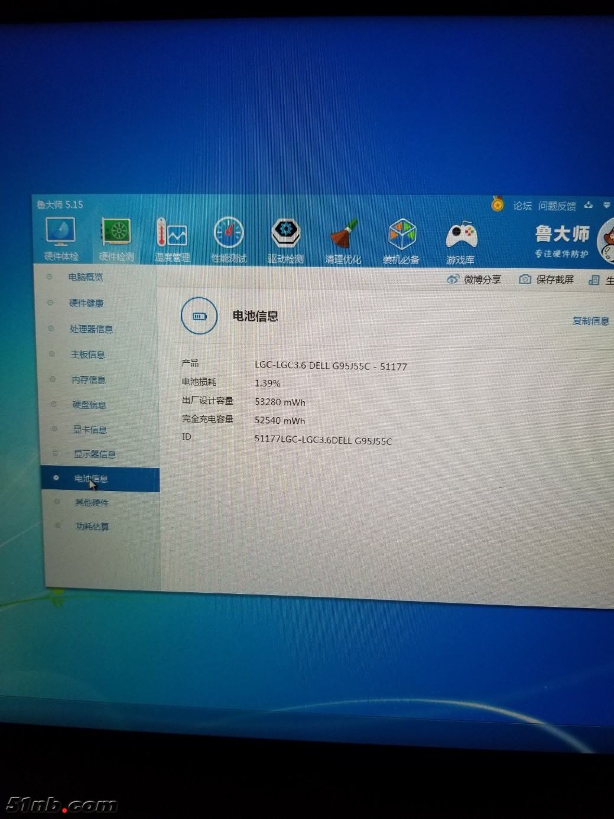Screen dimensions: 614x819
Task: Open the title bar dropdown arrow menu
Action: [606, 205]
